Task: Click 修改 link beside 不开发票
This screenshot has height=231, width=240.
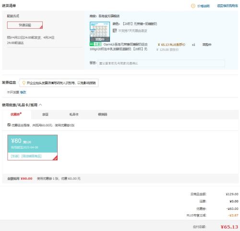Action: tap(23, 92)
